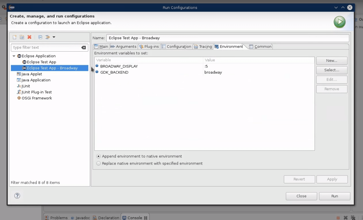Click the filter launch configurations icon
Screen dimensions: 363x220
tap(47, 37)
